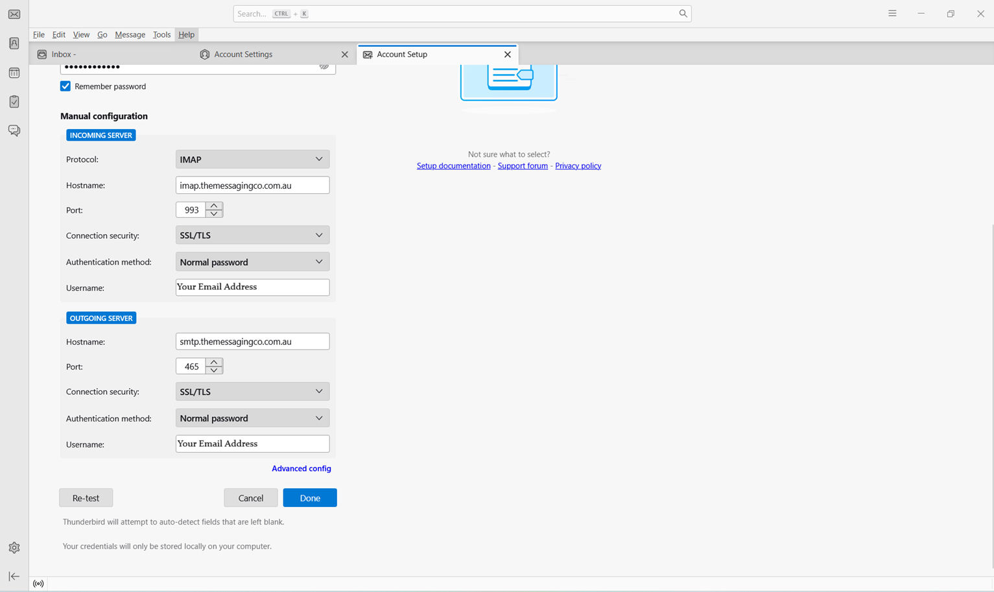Increase outgoing port 465 with up arrow
994x592 pixels.
click(214, 362)
